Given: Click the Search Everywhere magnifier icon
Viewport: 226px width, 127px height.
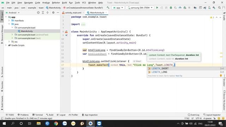Looking at the screenshot, I should pos(219,8).
